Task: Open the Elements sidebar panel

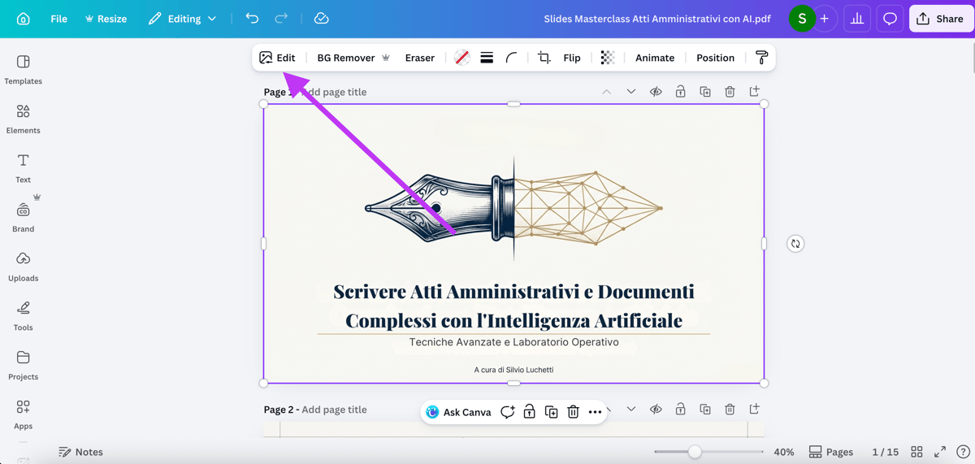Action: [23, 119]
